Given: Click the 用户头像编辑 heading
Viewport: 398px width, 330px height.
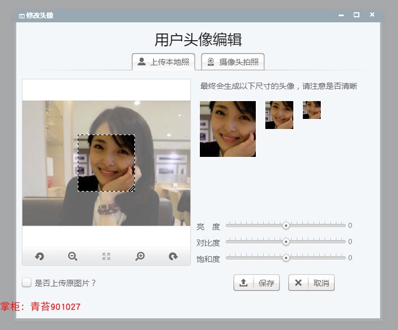Looking at the screenshot, I should [x=198, y=40].
